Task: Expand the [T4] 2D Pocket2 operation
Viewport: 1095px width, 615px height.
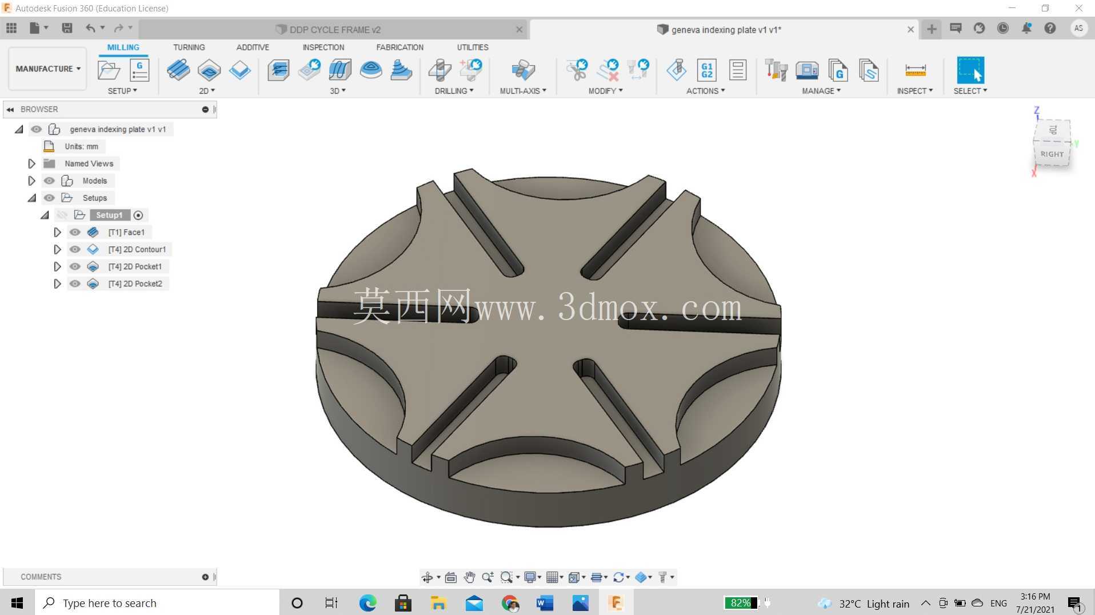Action: (57, 283)
